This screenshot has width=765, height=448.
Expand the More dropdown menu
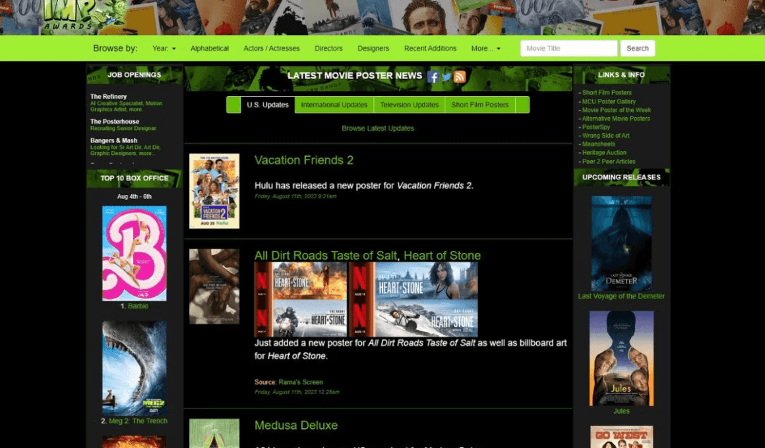[485, 48]
